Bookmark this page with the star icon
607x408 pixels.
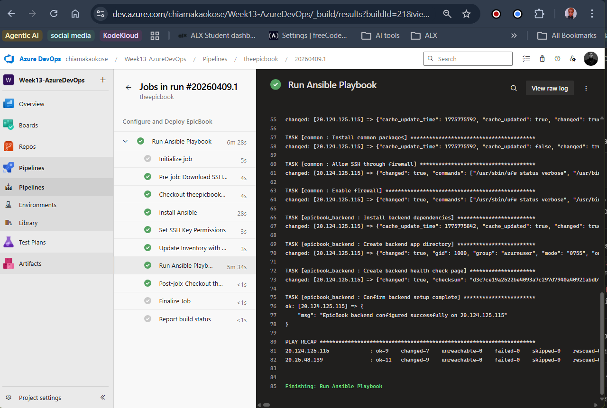point(467,14)
